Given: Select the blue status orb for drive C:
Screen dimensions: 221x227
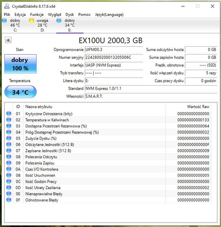Looking at the screenshot, I should [x=4, y=20].
